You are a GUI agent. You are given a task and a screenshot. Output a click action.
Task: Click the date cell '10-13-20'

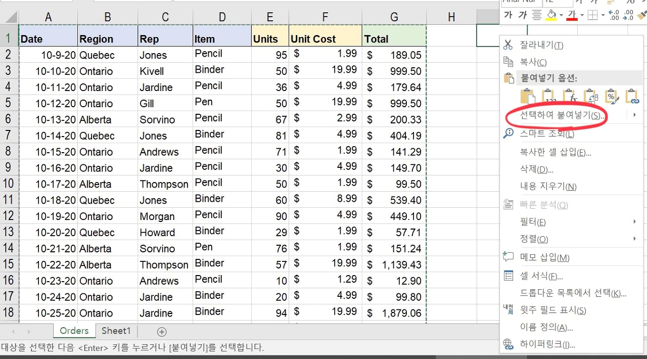[x=49, y=119]
